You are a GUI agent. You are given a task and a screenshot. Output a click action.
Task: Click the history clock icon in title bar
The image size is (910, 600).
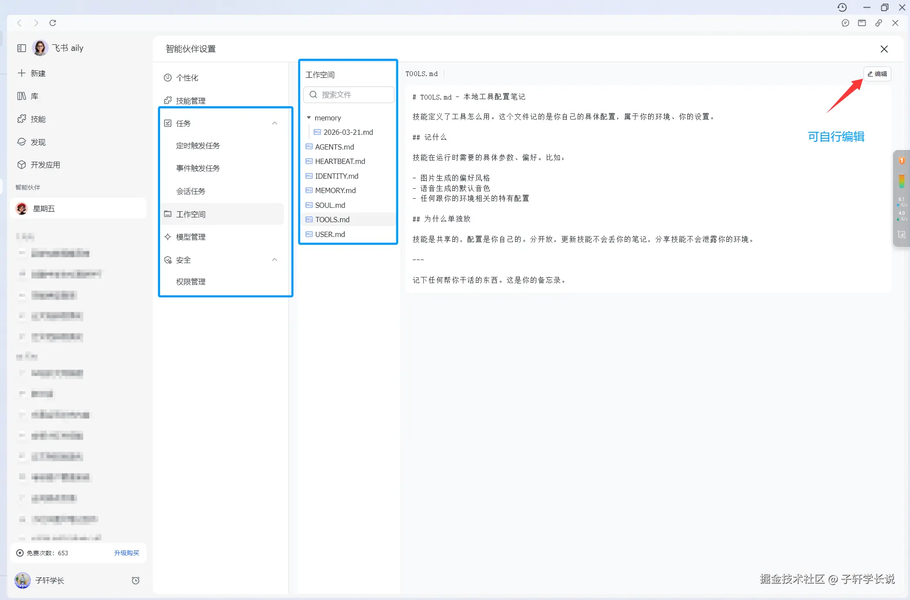pos(842,7)
